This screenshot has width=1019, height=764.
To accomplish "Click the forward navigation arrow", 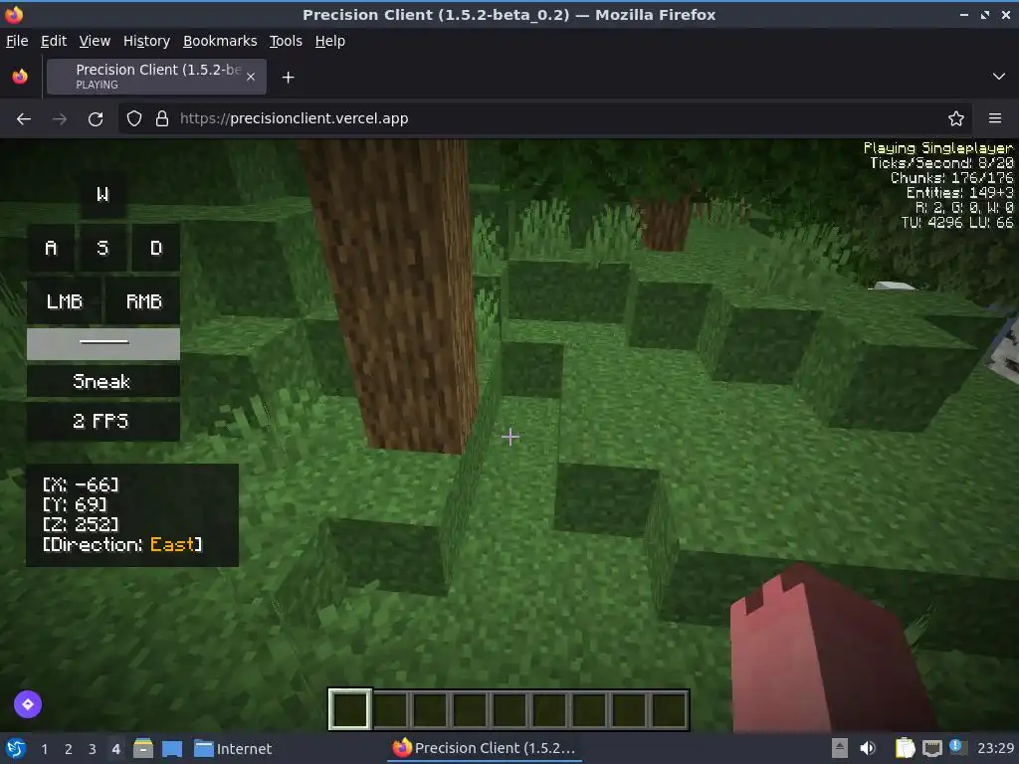I will (x=60, y=119).
